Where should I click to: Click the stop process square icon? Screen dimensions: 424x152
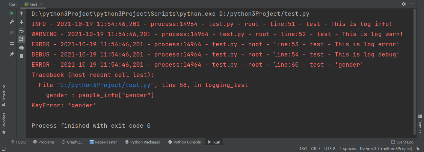tap(12, 33)
